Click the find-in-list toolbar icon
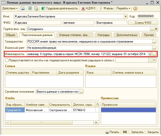The width and height of the screenshot is (161, 136). pyautogui.click(x=23, y=9)
